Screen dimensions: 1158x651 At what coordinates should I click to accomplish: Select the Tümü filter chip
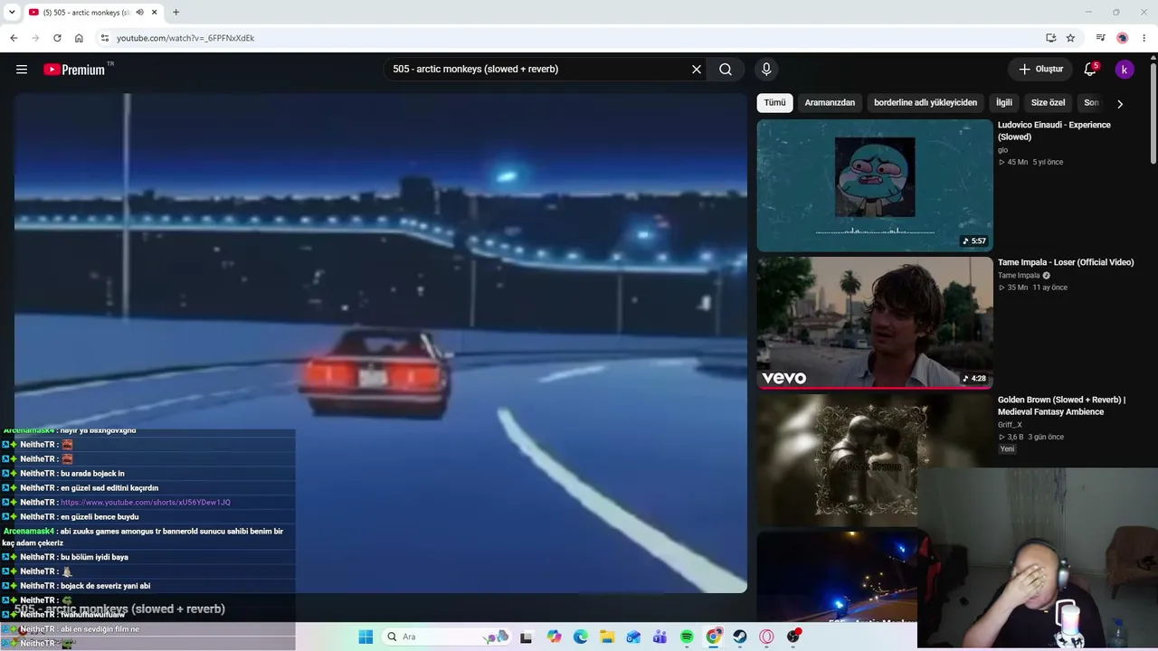pos(774,102)
